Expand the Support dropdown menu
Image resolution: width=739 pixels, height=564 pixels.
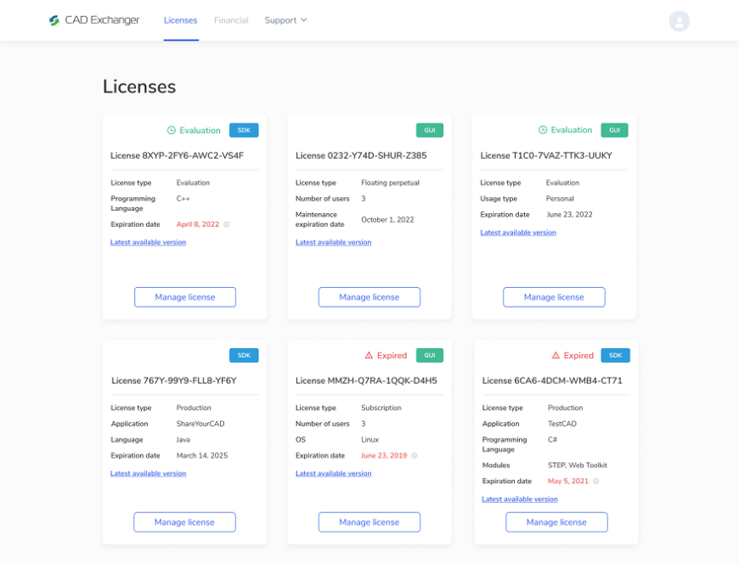(x=285, y=20)
